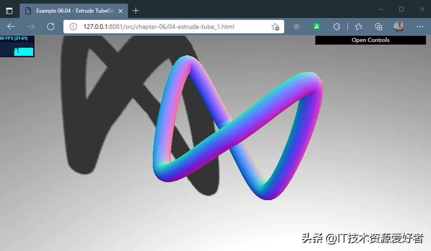Click the browser profile avatar
This screenshot has height=251, width=431.
[x=399, y=27]
